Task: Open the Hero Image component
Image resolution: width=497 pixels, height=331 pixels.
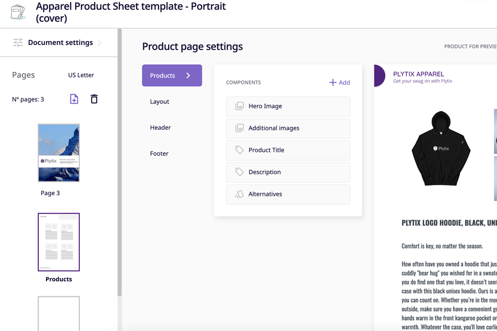Action: 288,106
